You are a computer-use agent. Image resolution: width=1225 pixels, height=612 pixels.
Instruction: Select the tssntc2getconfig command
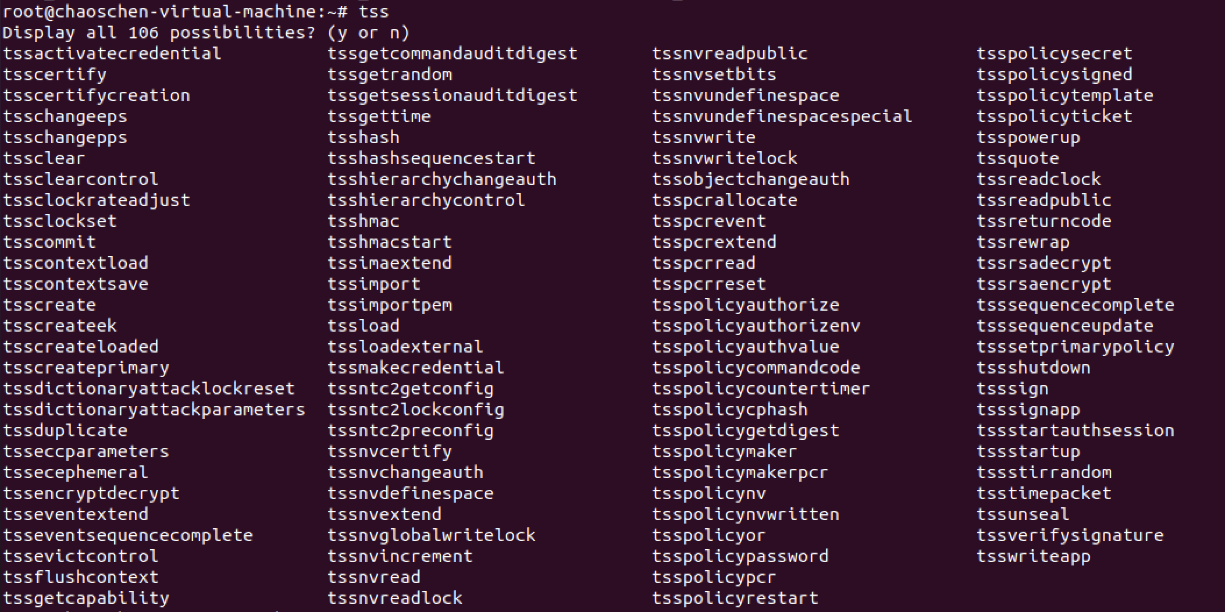tap(411, 389)
